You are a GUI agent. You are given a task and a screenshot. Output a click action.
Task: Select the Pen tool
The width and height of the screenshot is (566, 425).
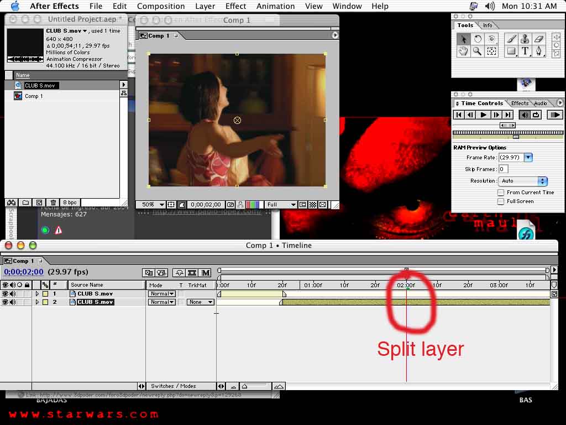[538, 51]
